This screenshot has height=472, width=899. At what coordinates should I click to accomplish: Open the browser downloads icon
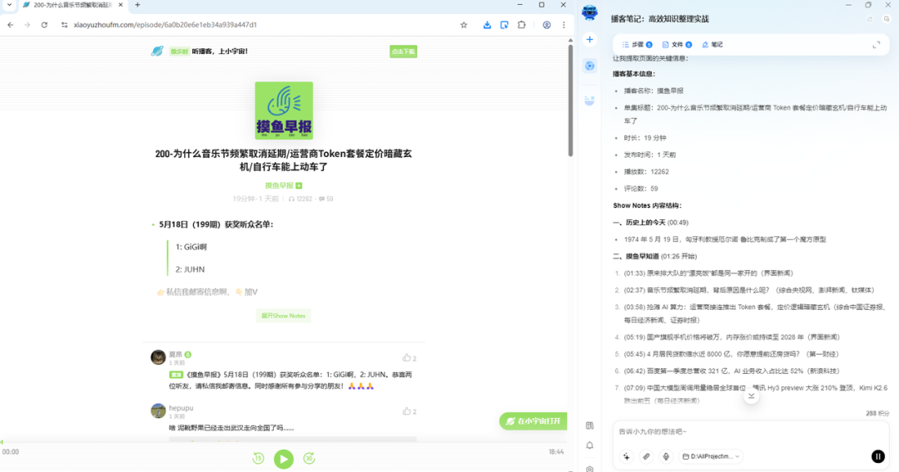487,25
